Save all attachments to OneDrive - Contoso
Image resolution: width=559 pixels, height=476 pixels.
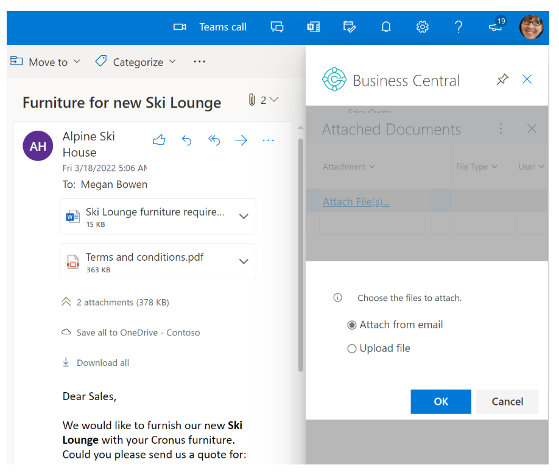130,333
